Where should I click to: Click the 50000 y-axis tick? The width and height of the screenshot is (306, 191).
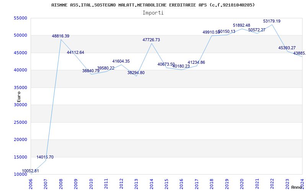pyautogui.click(x=20, y=36)
